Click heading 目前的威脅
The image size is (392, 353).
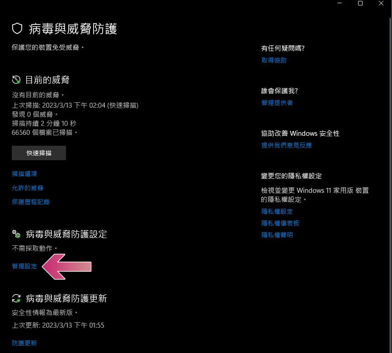[x=47, y=80]
